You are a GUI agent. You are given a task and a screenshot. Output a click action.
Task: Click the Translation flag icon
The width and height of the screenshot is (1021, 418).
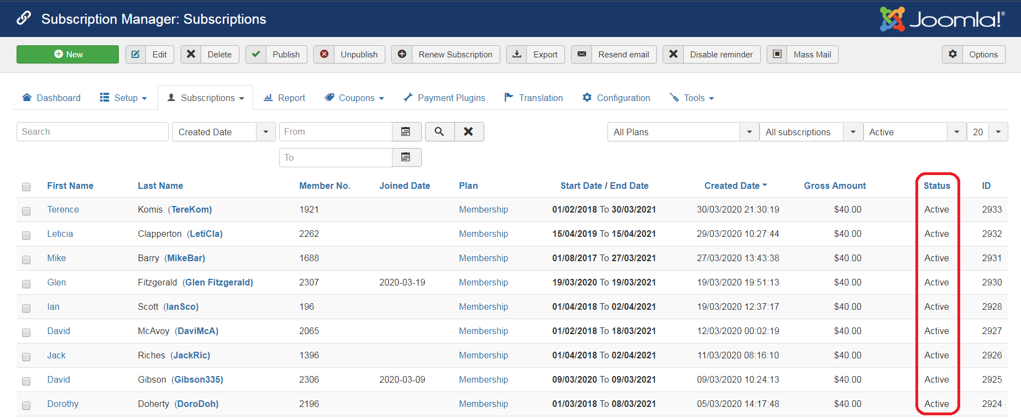[509, 98]
